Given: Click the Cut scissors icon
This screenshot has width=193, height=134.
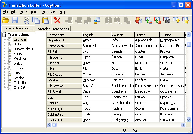Looking at the screenshot, I should pyautogui.click(x=27, y=20).
